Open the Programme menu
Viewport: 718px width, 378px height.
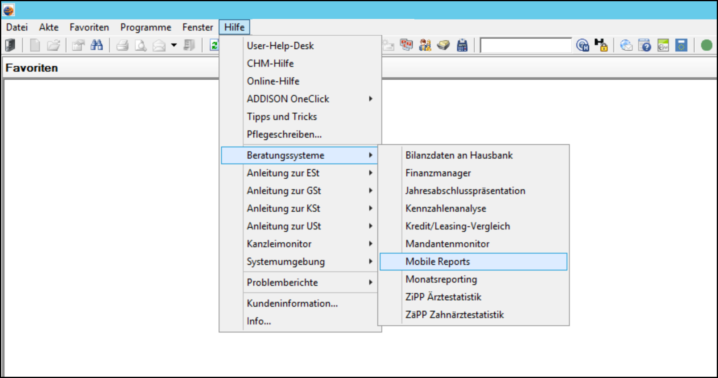tap(146, 27)
